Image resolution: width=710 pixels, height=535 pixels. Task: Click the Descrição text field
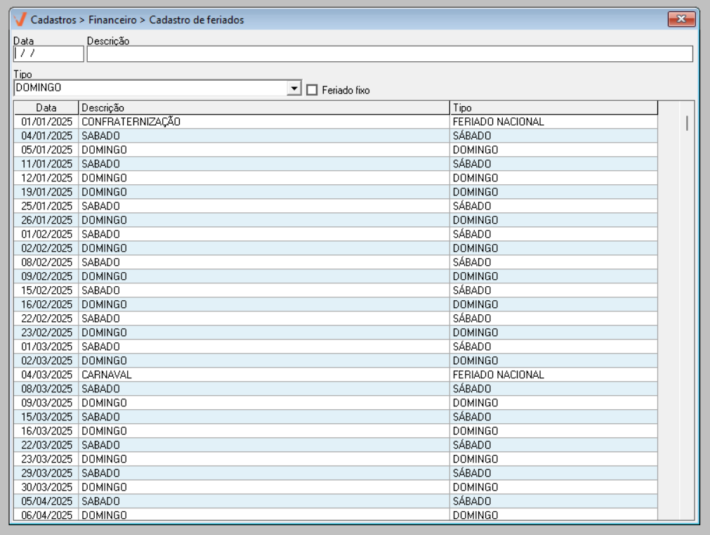390,54
